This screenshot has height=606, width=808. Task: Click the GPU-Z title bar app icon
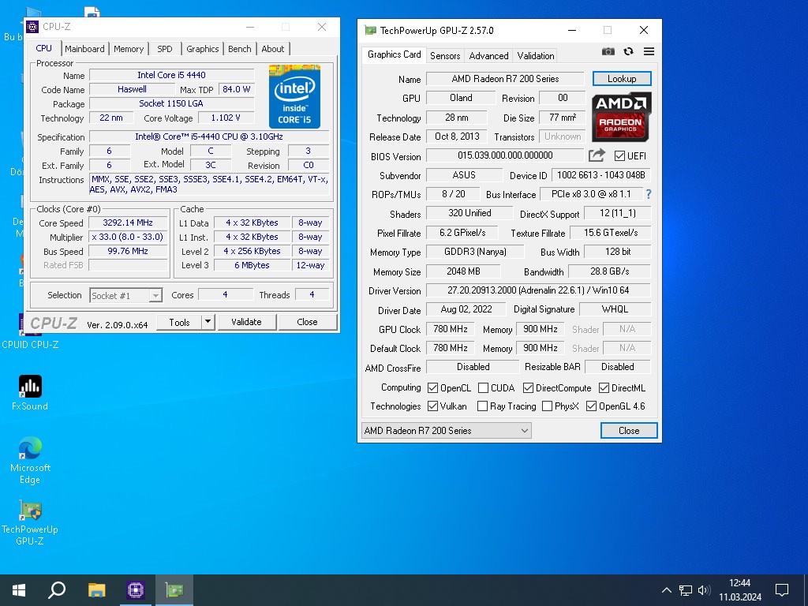click(x=370, y=31)
